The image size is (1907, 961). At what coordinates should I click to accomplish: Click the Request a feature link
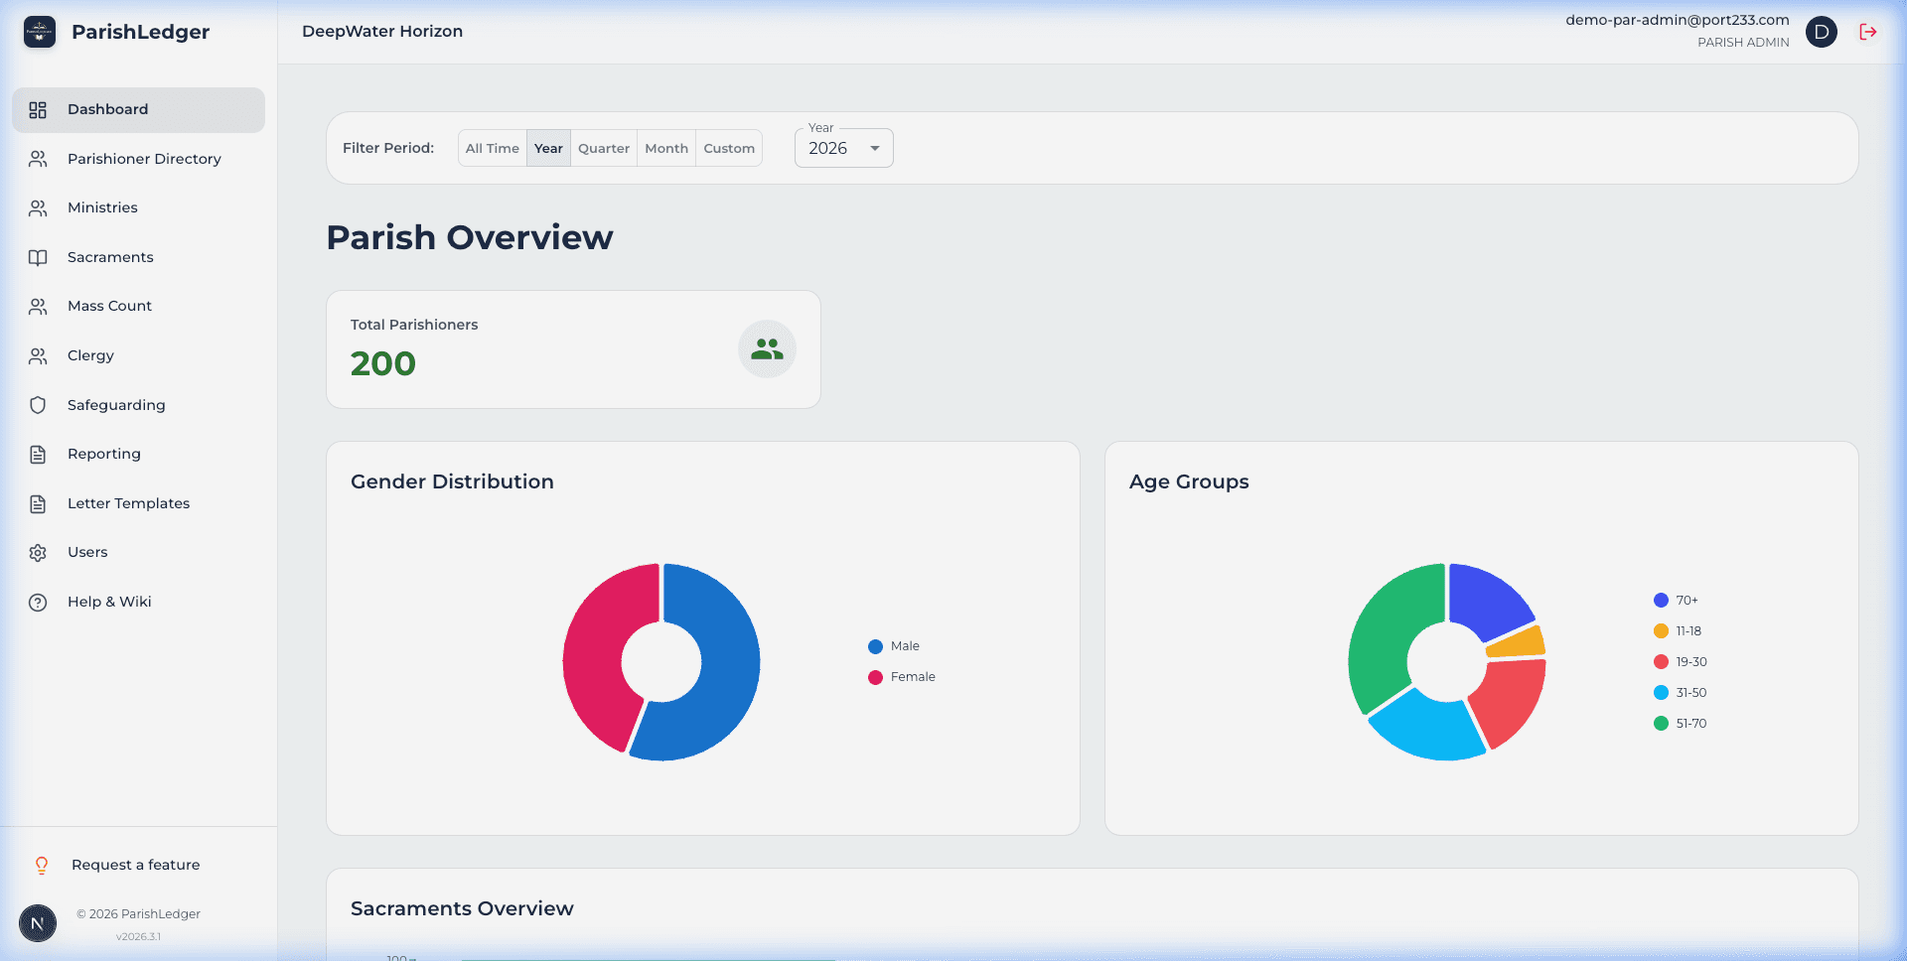(134, 865)
